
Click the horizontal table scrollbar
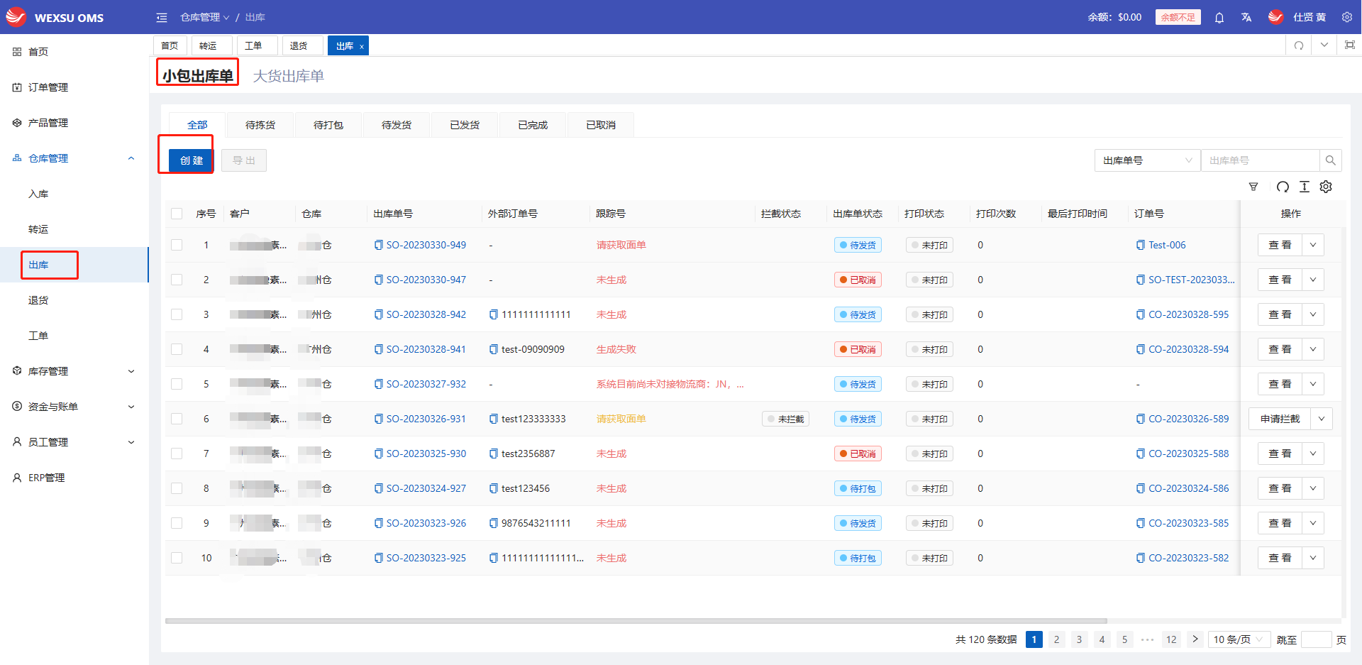(x=636, y=621)
